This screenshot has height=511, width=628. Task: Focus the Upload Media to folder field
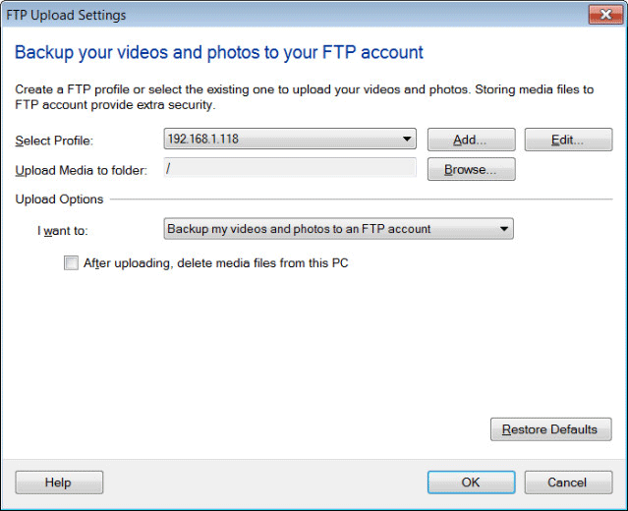(290, 169)
